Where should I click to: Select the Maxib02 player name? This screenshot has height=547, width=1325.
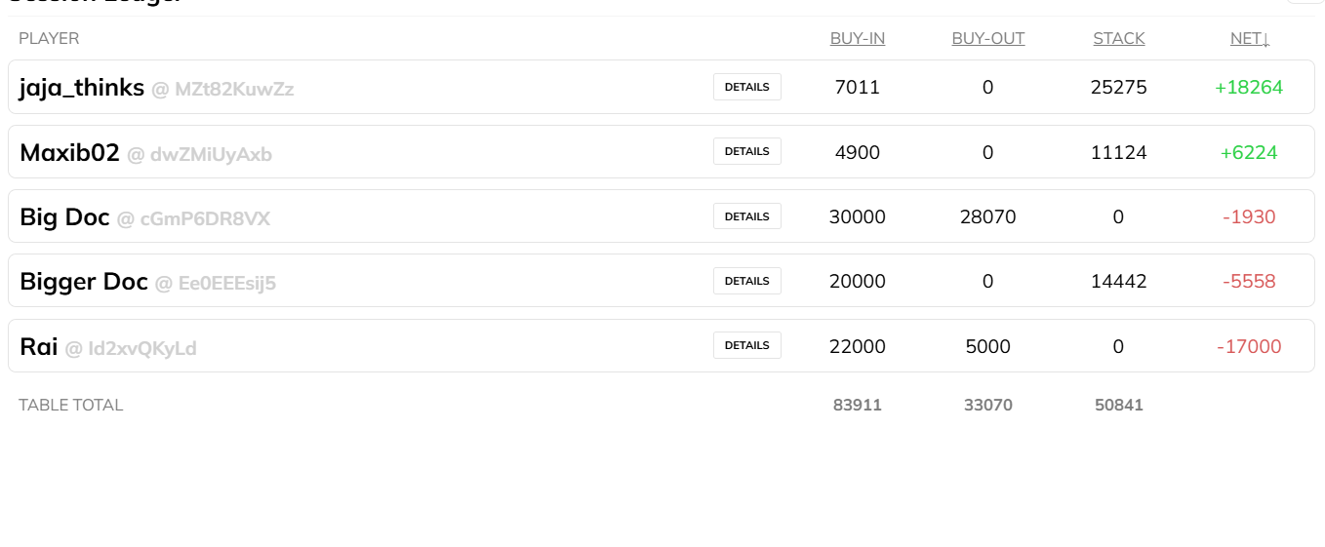(69, 153)
